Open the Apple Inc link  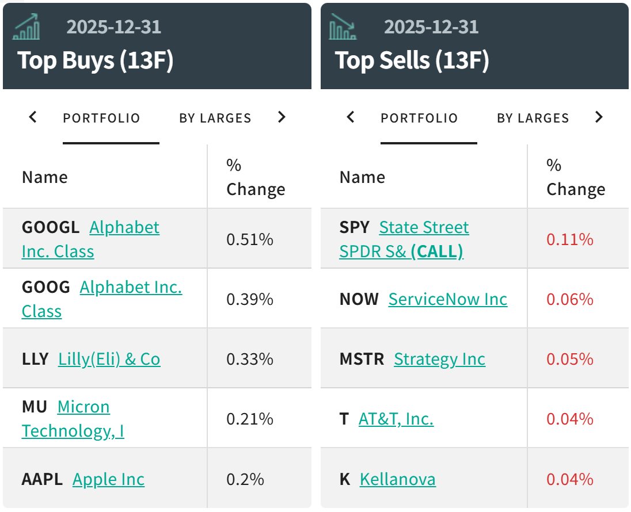click(x=108, y=479)
